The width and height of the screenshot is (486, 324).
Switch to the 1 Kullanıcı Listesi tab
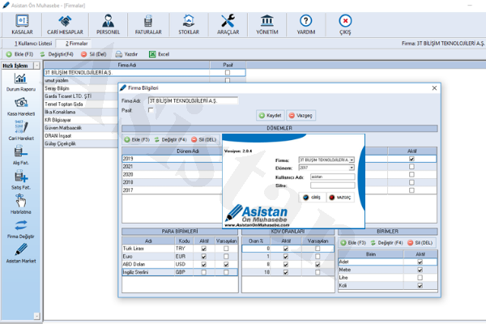point(33,44)
